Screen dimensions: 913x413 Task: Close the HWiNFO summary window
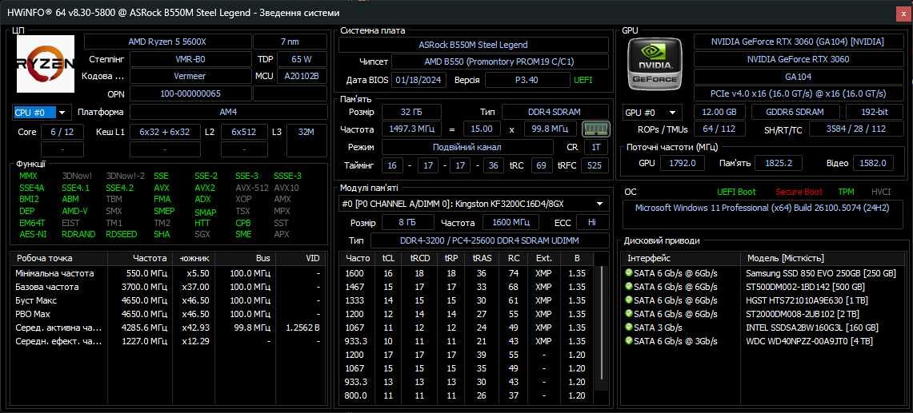pos(904,12)
